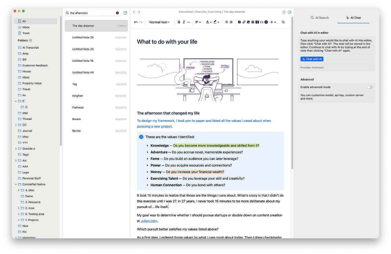Select the info callout icon
Image resolution: width=391 pixels, height=254 pixels.
(266, 22)
